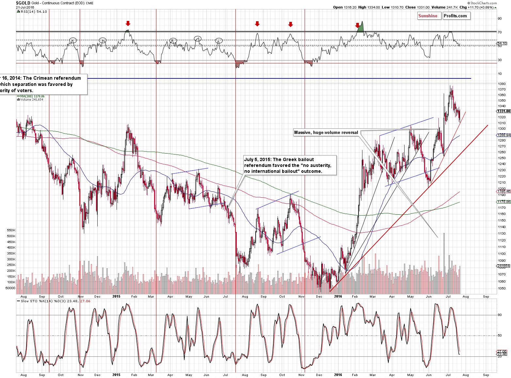Click the 1195.45 moving average price tag
Viewport: 511px width, 378px height.
point(504,191)
